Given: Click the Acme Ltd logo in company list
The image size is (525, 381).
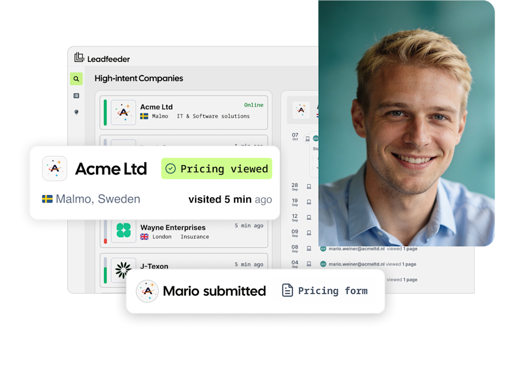Looking at the screenshot, I should (x=123, y=112).
